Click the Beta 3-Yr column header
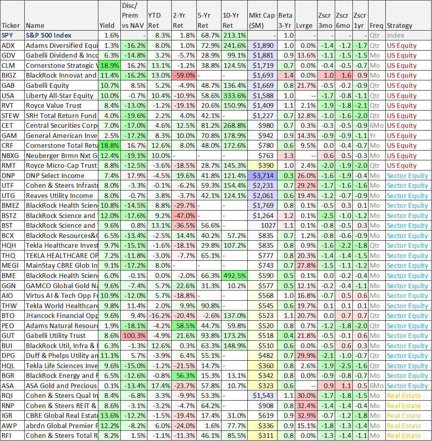The width and height of the screenshot is (432, 441). pos(286,15)
